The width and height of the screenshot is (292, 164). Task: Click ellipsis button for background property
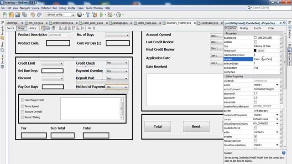(x=281, y=37)
